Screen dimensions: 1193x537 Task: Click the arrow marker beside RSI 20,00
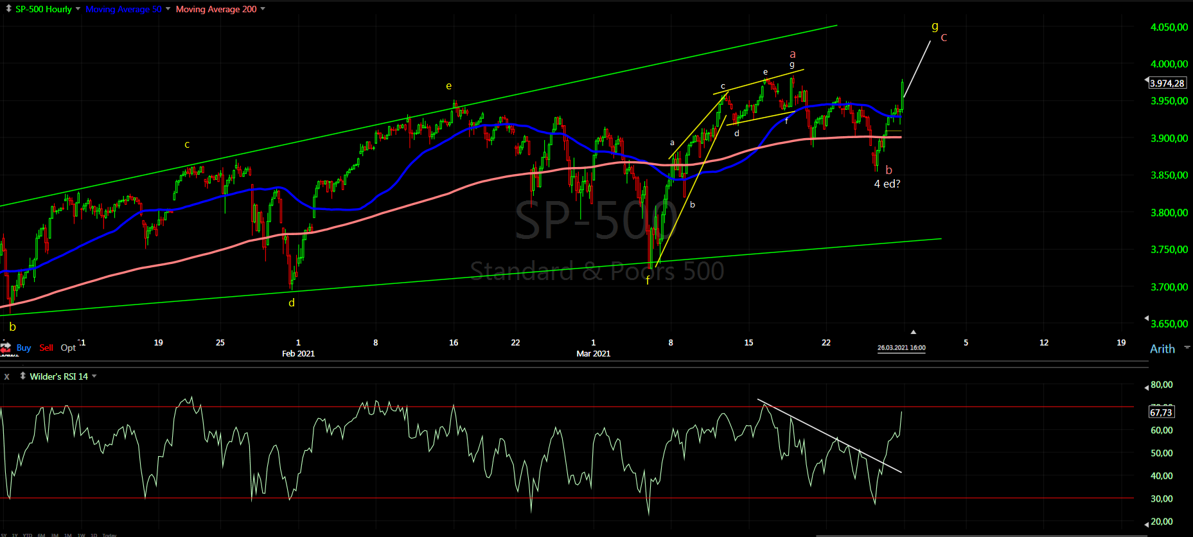coord(1147,524)
